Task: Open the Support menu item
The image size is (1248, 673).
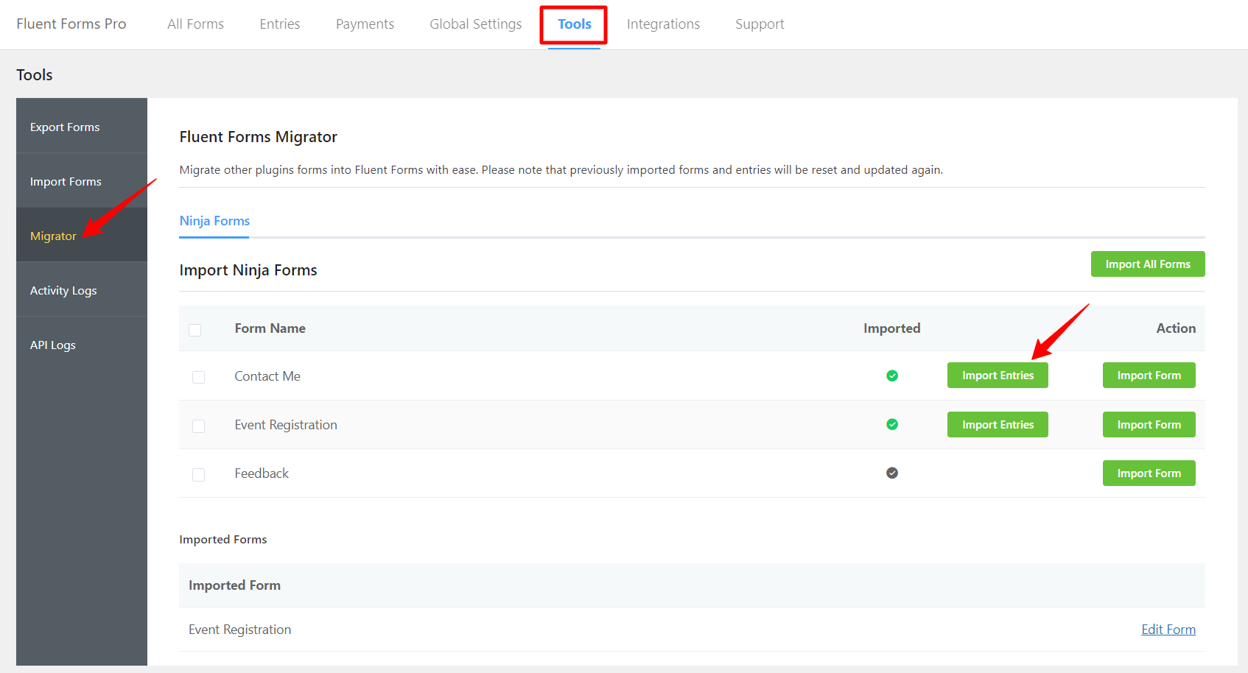Action: pyautogui.click(x=760, y=24)
